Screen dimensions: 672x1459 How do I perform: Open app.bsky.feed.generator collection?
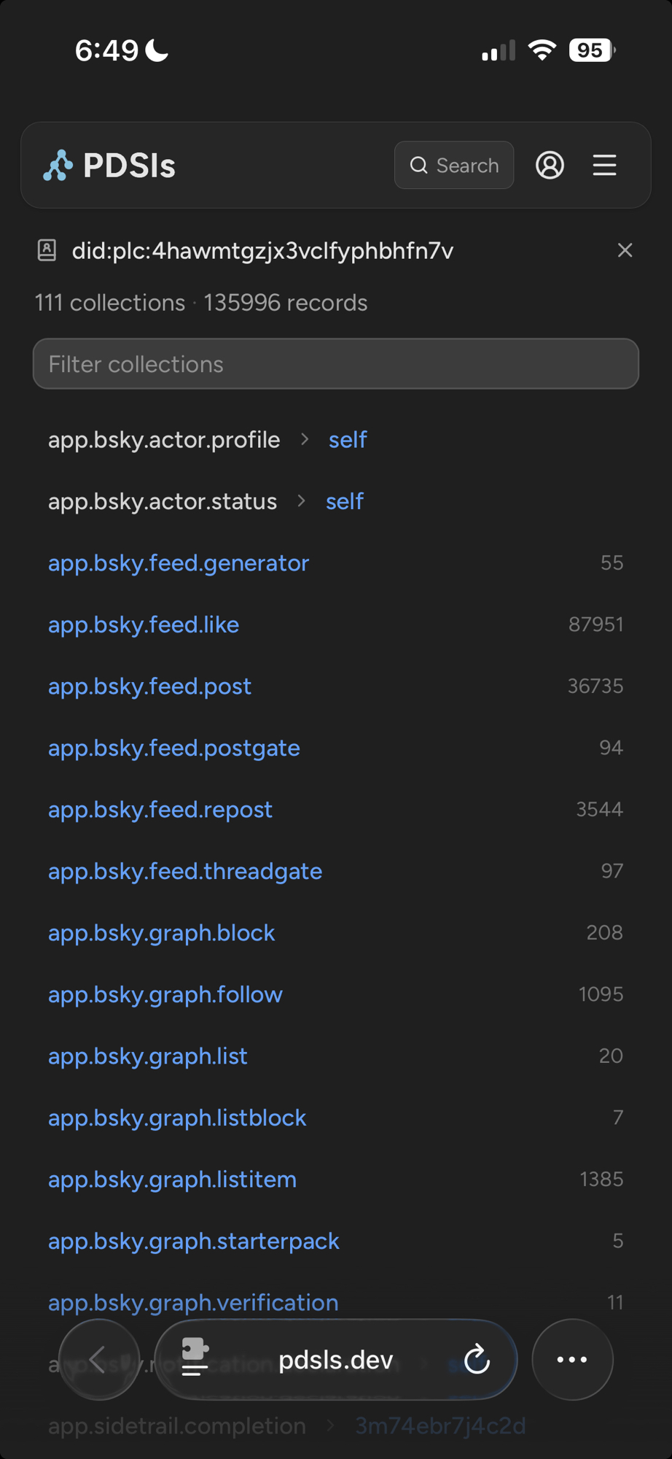point(179,563)
